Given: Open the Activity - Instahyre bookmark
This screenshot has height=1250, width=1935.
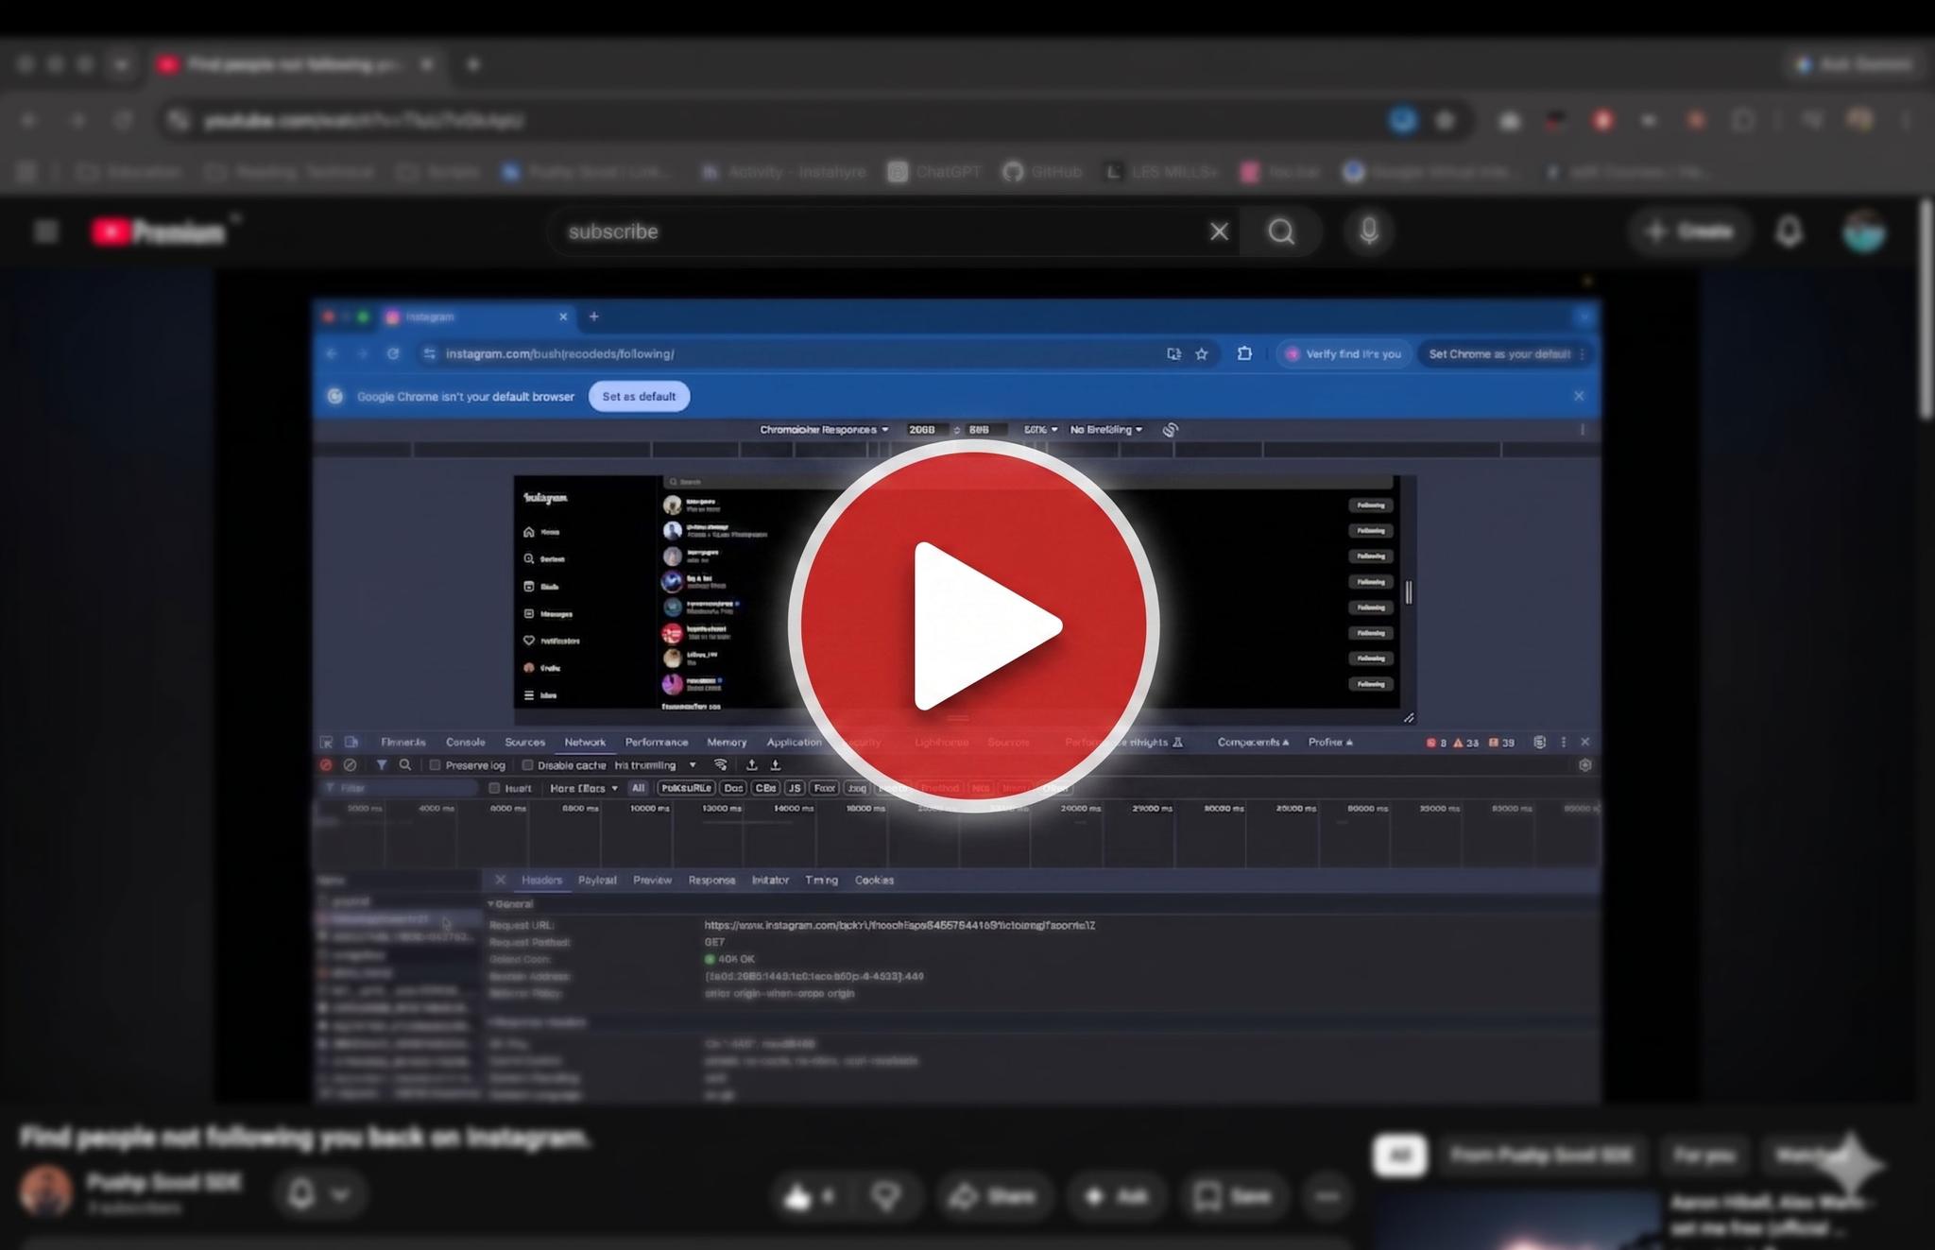Looking at the screenshot, I should click(x=783, y=172).
